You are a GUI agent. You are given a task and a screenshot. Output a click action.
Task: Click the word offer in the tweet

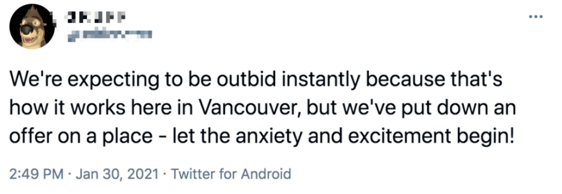point(27,136)
